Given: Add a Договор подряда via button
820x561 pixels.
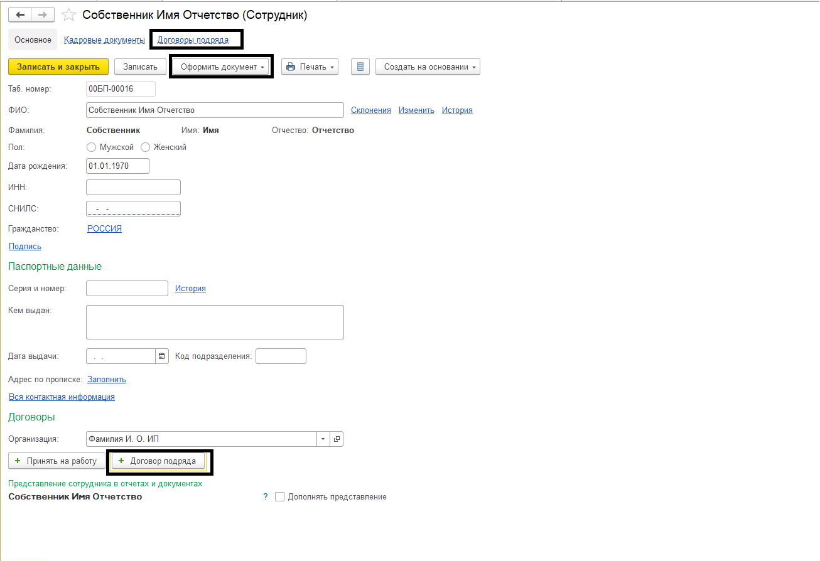Looking at the screenshot, I should [158, 461].
